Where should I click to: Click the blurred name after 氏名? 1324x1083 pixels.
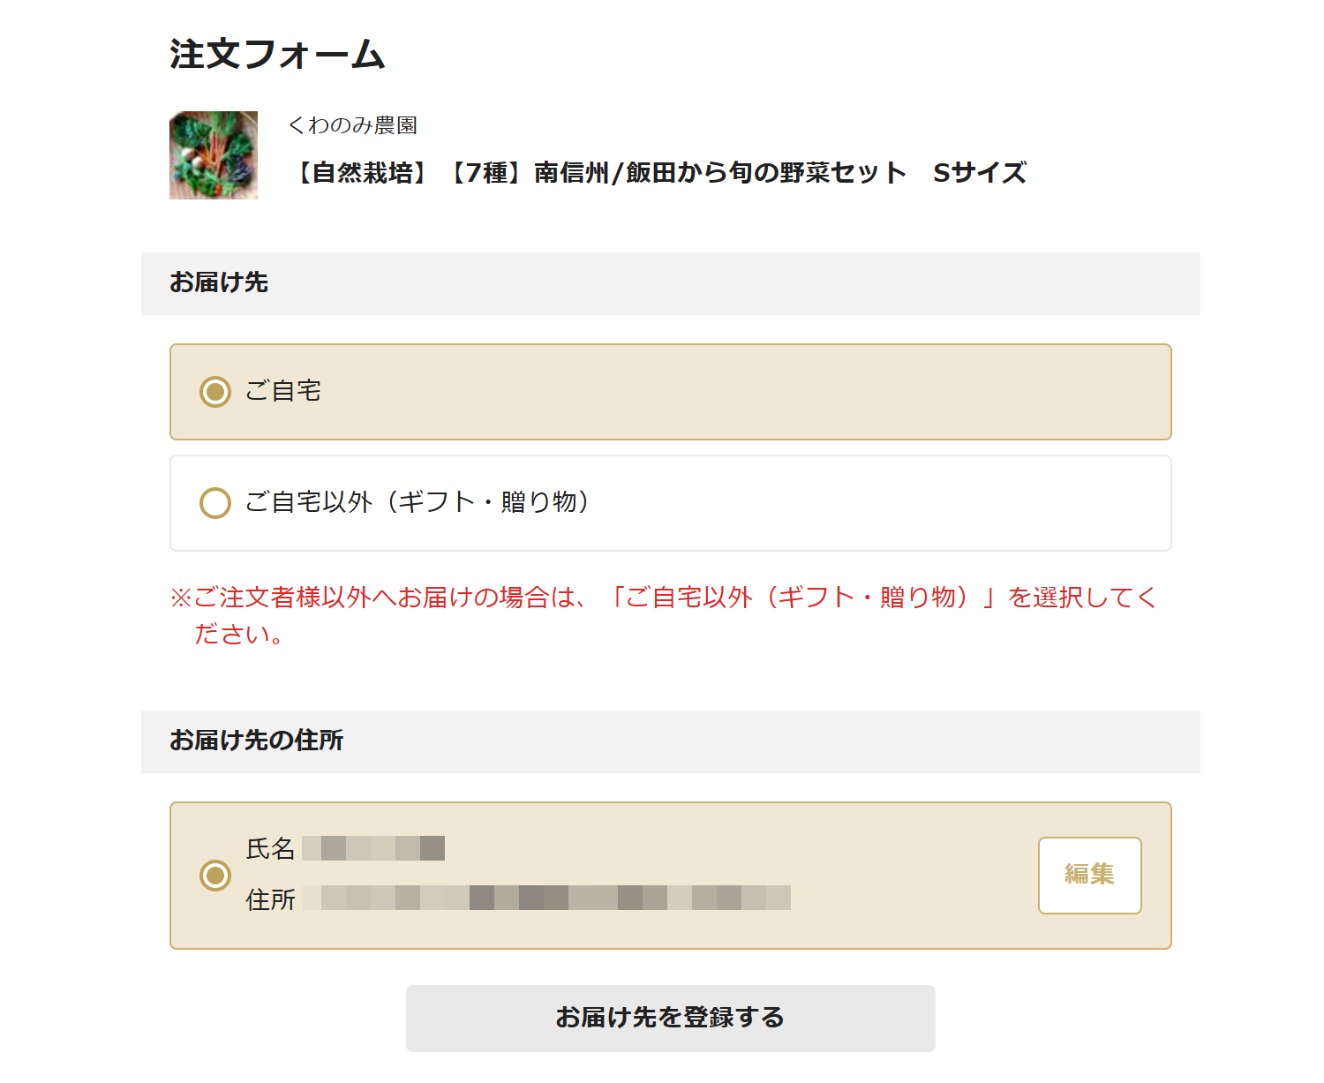pyautogui.click(x=373, y=848)
